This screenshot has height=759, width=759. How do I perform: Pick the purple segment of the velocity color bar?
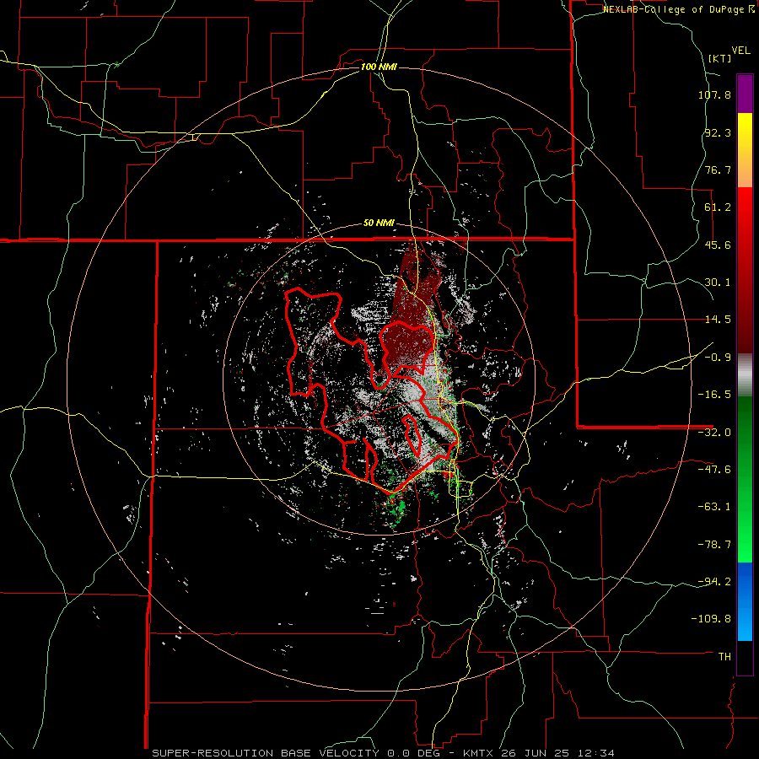coord(745,94)
